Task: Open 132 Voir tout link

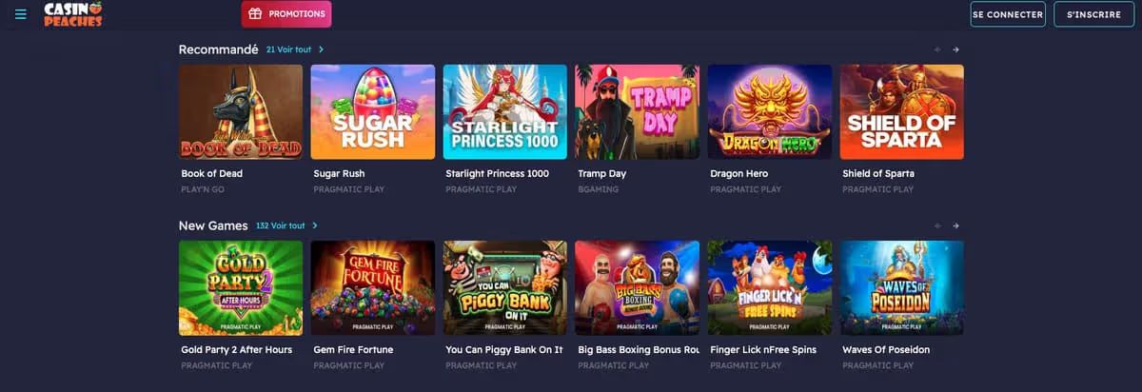Action: (x=281, y=225)
